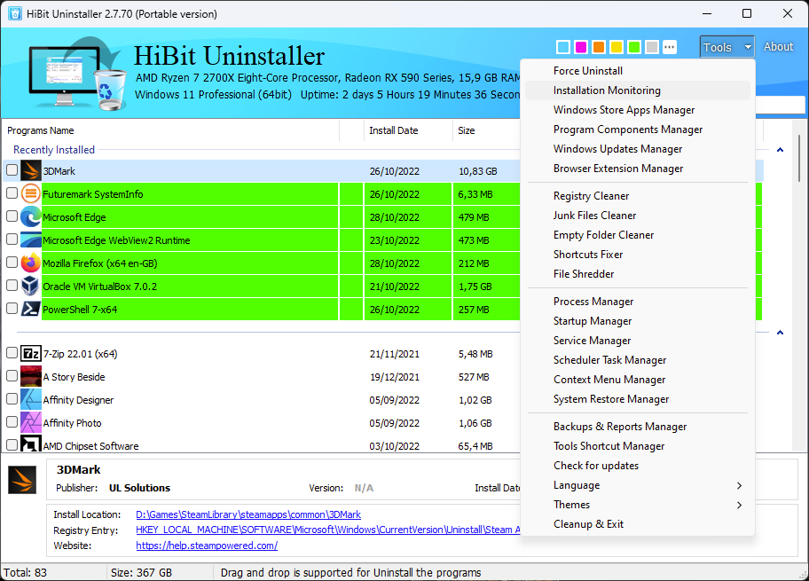Click the Affinity Designer icon
Screen dimensions: 809x581
coord(30,400)
